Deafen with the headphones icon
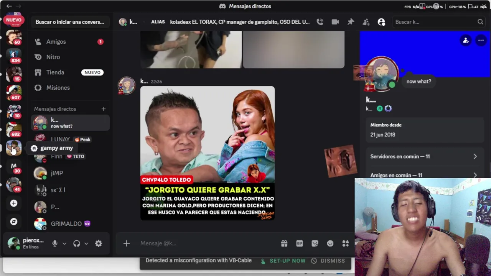Image resolution: width=491 pixels, height=276 pixels. click(77, 243)
